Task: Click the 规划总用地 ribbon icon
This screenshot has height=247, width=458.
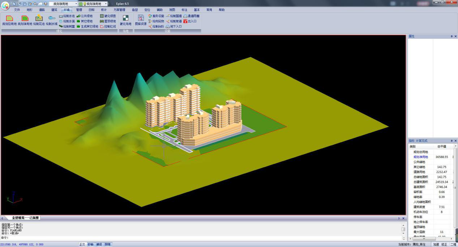Action: point(9,19)
